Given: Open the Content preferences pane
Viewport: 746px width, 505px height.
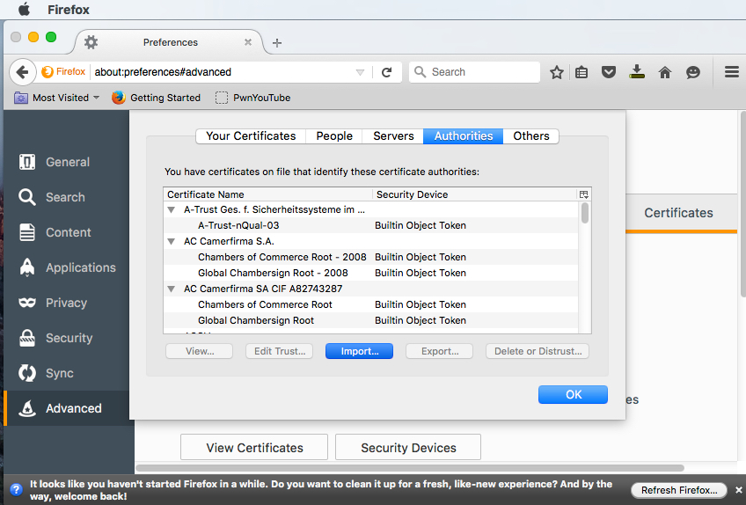Looking at the screenshot, I should [67, 232].
